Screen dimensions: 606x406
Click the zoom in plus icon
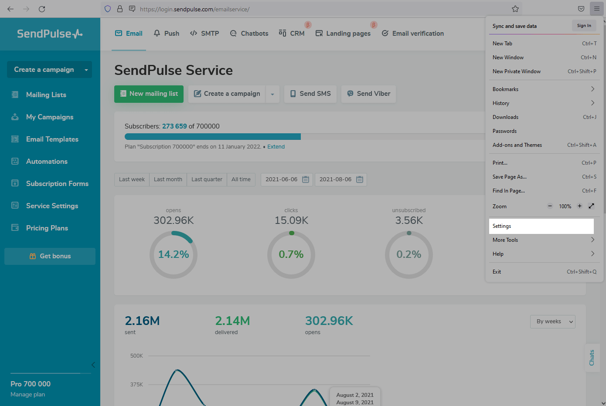pyautogui.click(x=579, y=206)
